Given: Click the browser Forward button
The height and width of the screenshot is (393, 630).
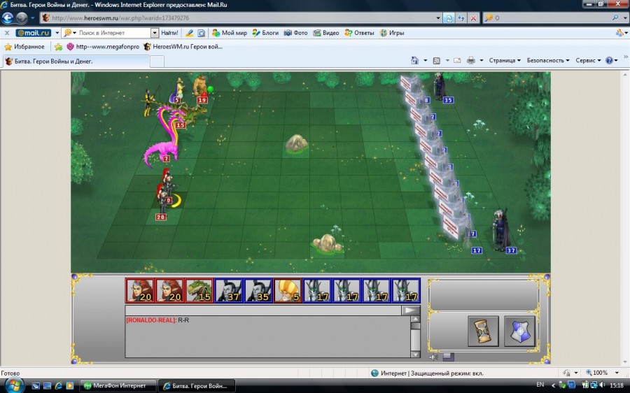Looking at the screenshot, I should point(22,17).
